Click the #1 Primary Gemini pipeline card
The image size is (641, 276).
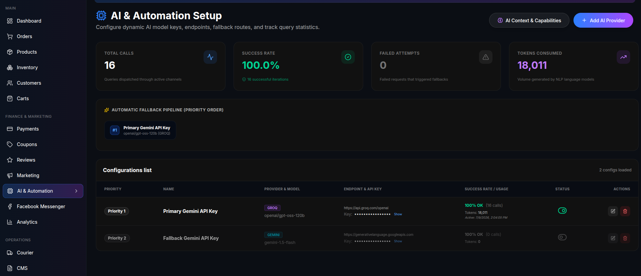[140, 130]
